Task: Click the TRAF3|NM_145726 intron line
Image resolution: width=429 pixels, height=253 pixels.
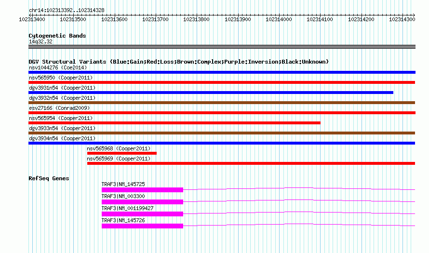Action: (299, 224)
